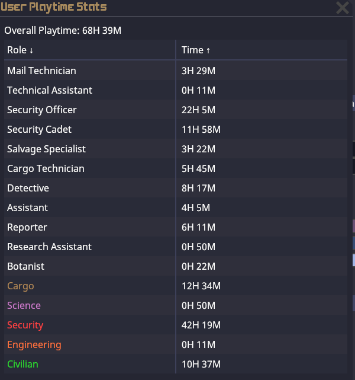Image resolution: width=355 pixels, height=380 pixels.
Task: Sort the table by Time column
Action: 196,50
